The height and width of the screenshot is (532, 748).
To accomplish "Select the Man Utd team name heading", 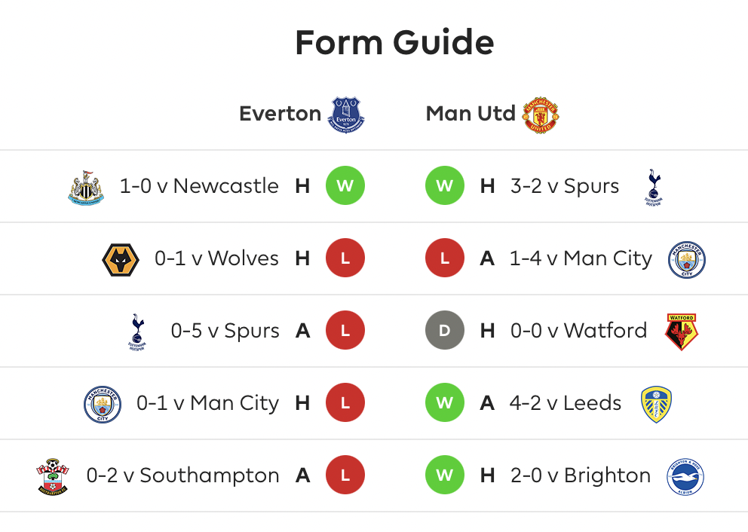I will point(471,114).
